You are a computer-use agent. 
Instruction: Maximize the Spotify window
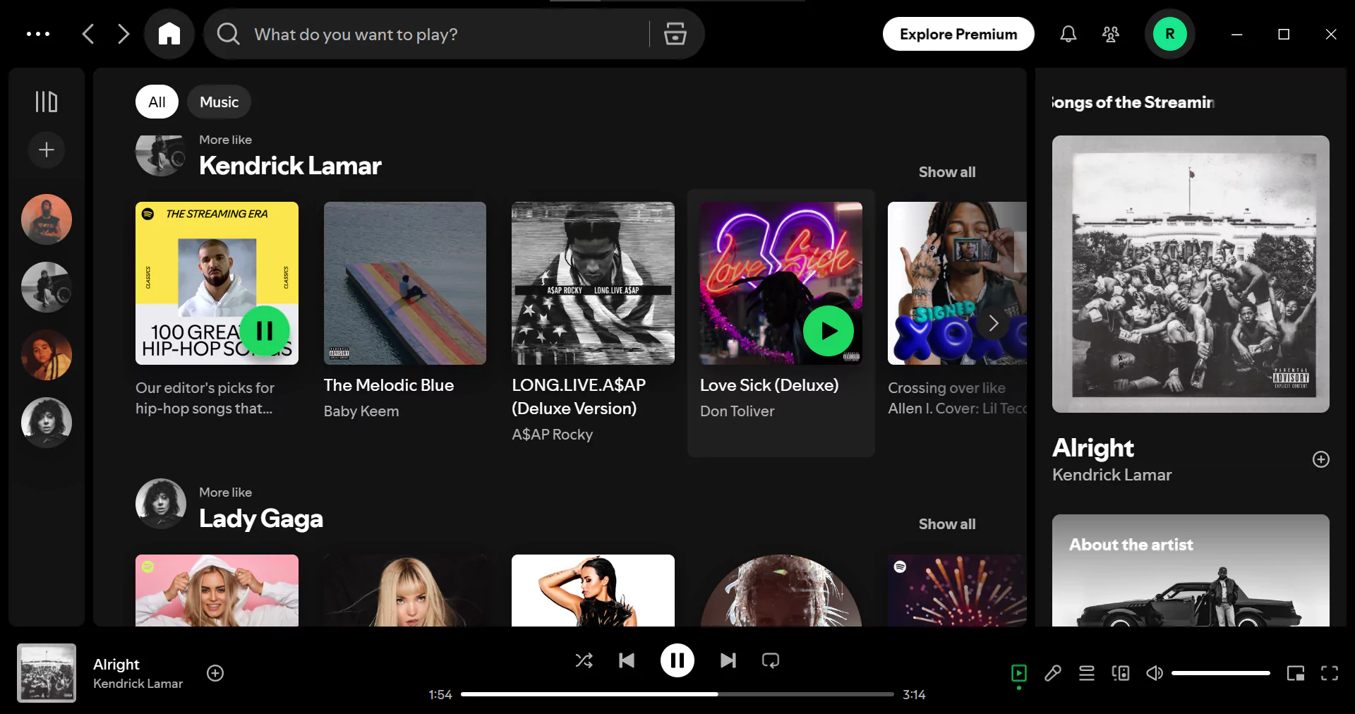[1284, 34]
